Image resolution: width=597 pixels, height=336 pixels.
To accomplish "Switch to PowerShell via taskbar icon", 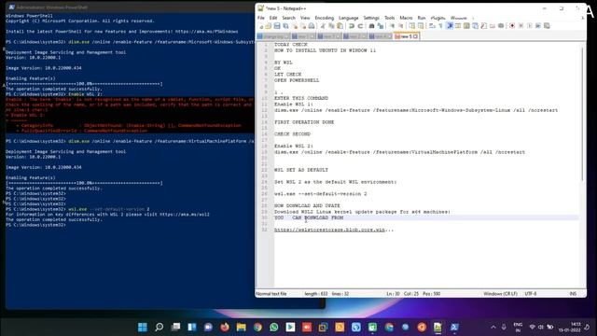I will click(454, 328).
